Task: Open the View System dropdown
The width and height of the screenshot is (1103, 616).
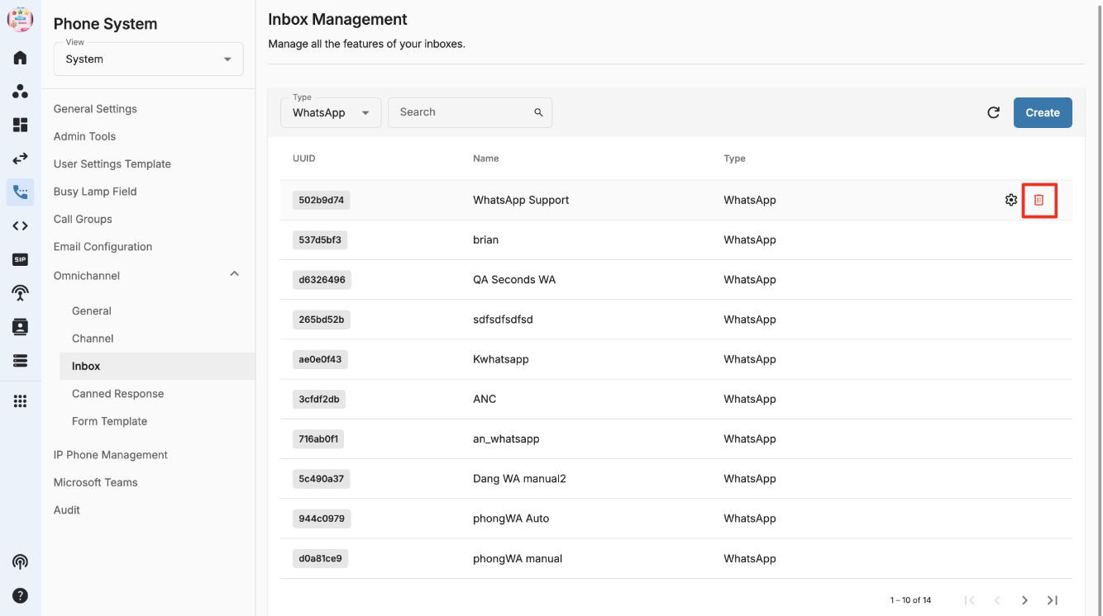Action: point(149,59)
